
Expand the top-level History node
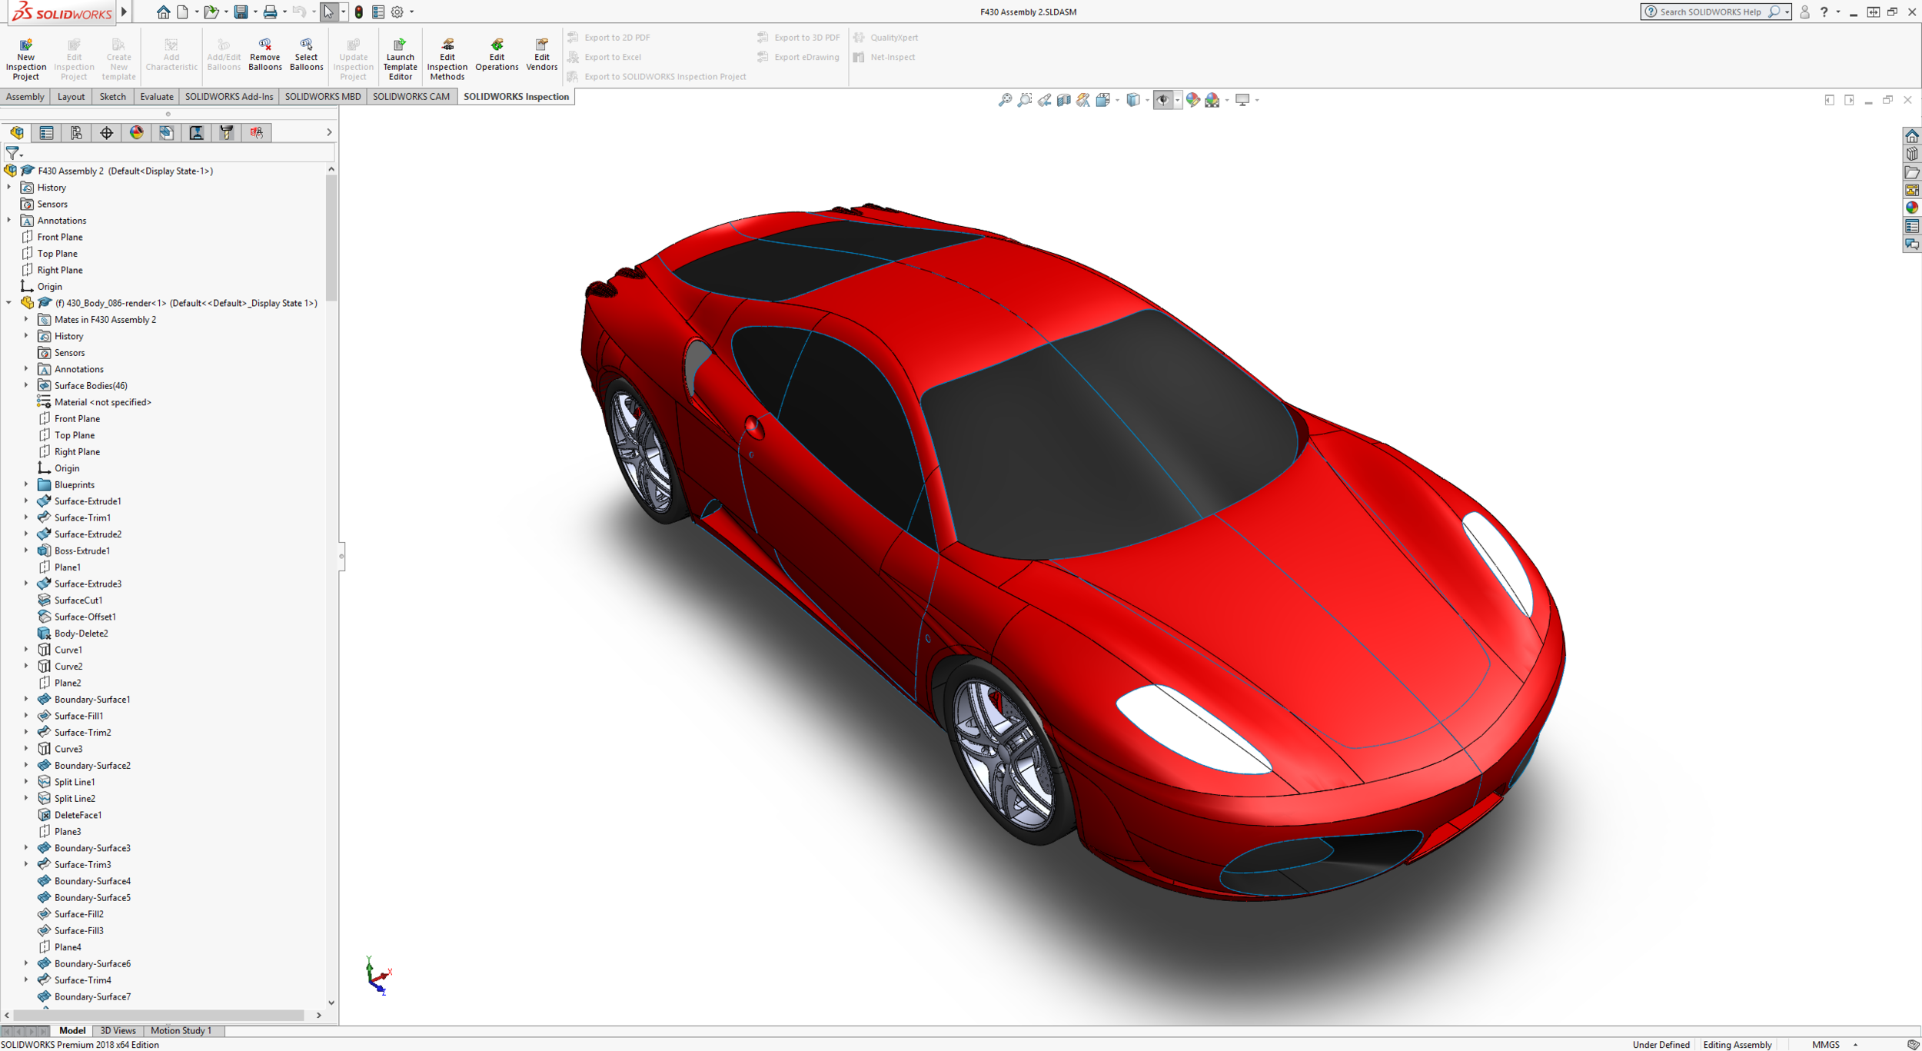tap(9, 187)
